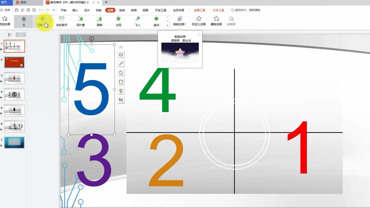Image resolution: width=370 pixels, height=208 pixels.
Task: Expand the animation gallery more arrow
Action: pos(167,26)
